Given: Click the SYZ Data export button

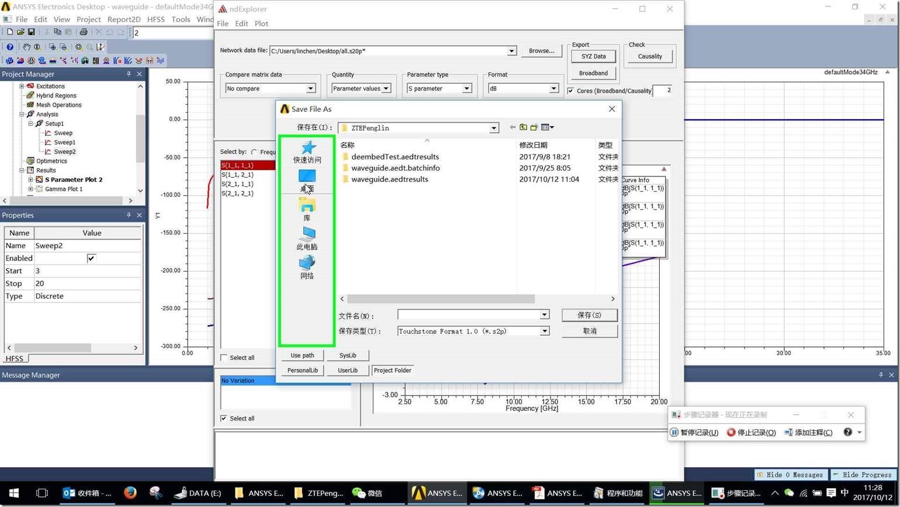Looking at the screenshot, I should (x=593, y=56).
